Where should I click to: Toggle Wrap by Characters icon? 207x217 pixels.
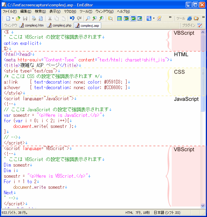point(126,18)
